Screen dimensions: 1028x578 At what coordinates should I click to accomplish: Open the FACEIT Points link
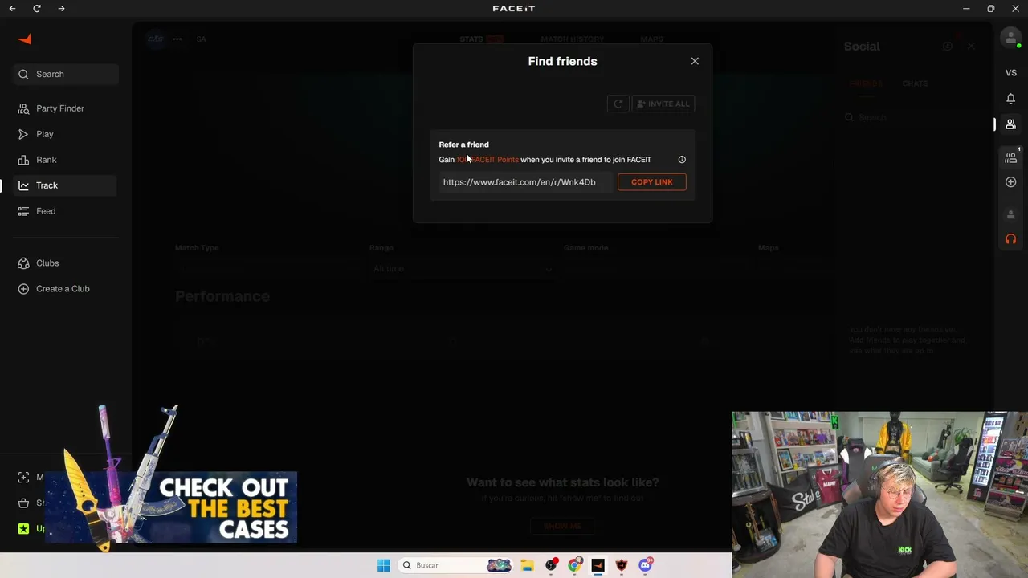coord(487,160)
